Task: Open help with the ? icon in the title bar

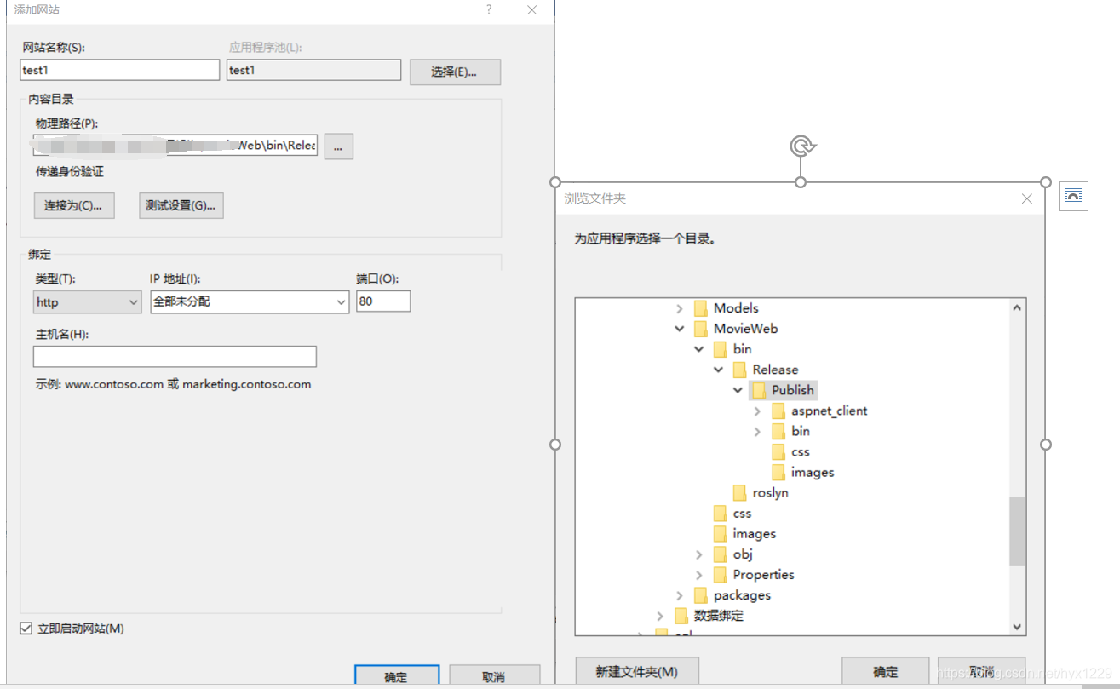Action: point(489,9)
